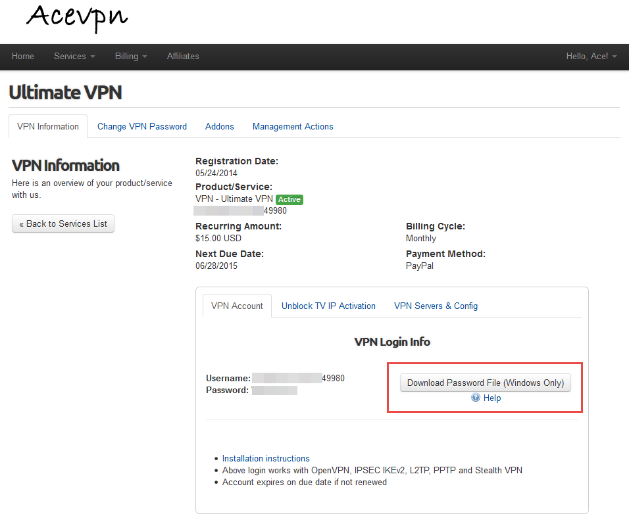
Task: Open the Help link under download button
Action: tap(491, 398)
